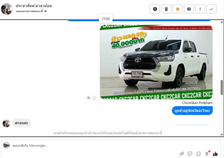Mark conversation as spam icon

point(155,9)
